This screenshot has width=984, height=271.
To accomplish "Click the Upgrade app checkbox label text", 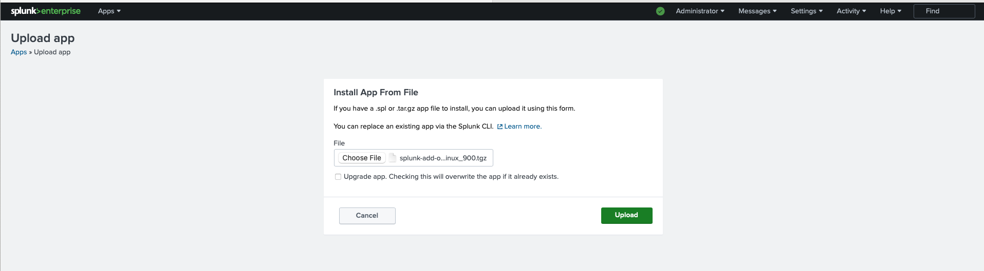I will click(451, 177).
